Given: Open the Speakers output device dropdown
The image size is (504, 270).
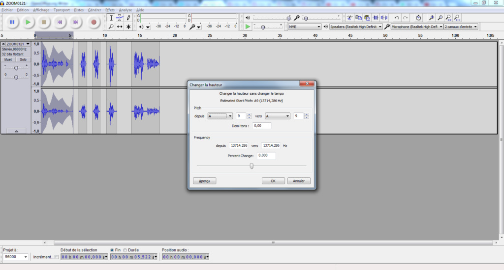Looking at the screenshot, I should pos(356,27).
